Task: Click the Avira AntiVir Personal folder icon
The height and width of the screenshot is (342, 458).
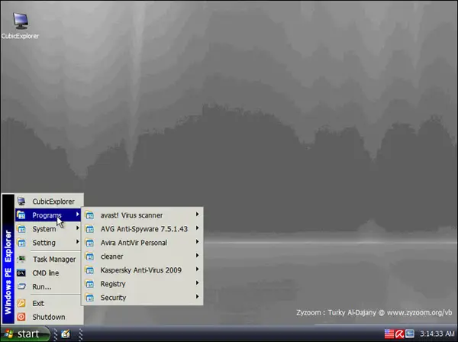Action: [89, 243]
